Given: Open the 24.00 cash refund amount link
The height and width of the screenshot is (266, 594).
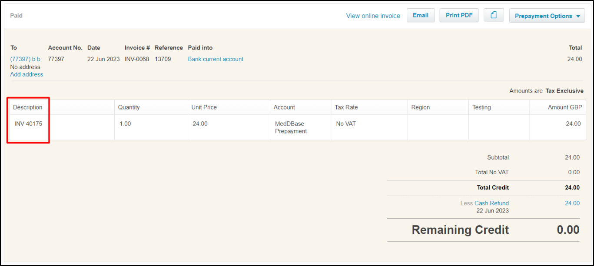Looking at the screenshot, I should click(x=572, y=203).
